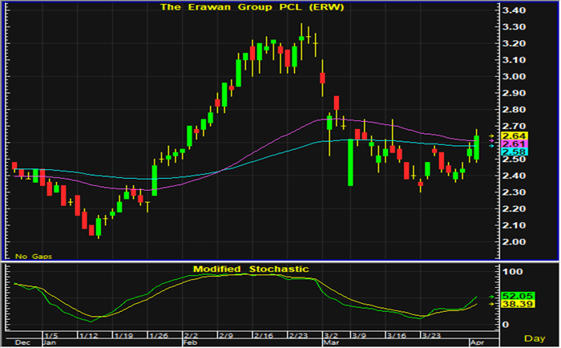Select the 'Feb' month marker on date axis
The width and height of the screenshot is (561, 348).
pyautogui.click(x=190, y=341)
